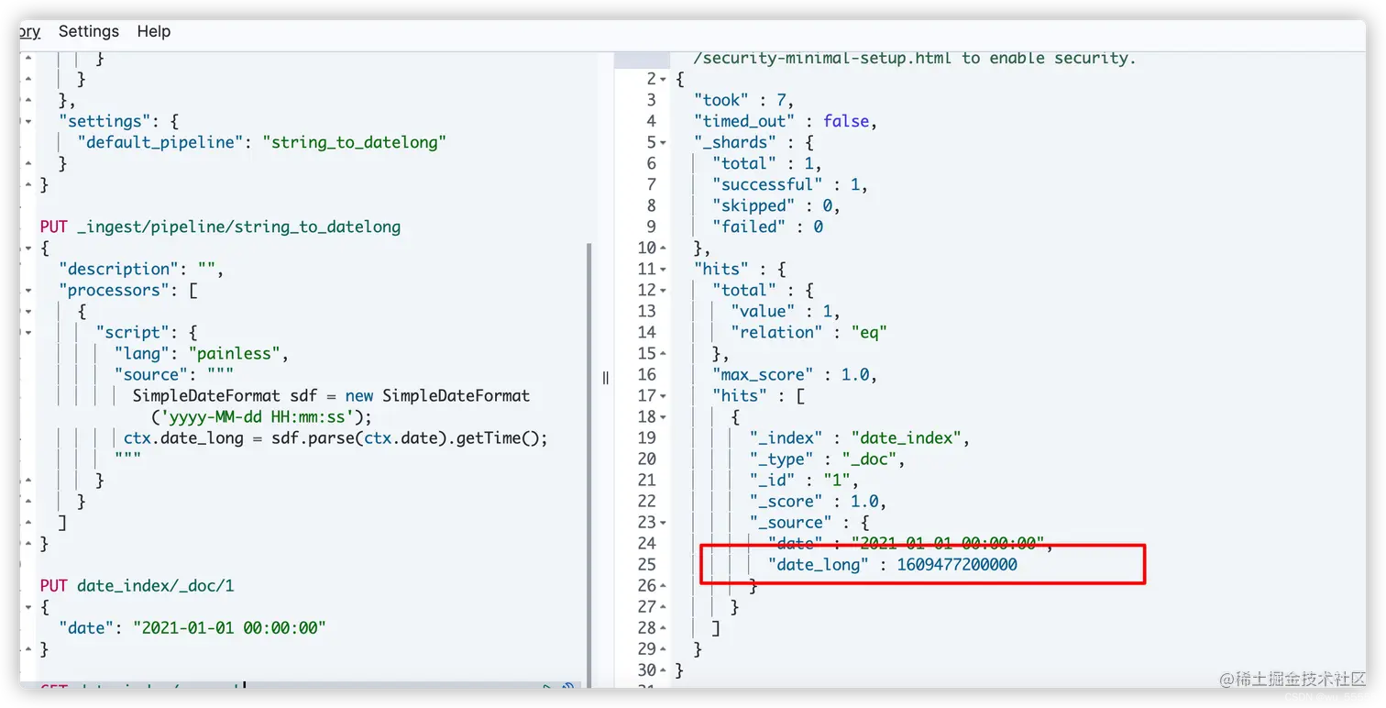This screenshot has height=708, width=1386.
Task: Click the security-minimal-setup.html warning text
Action: 915,58
